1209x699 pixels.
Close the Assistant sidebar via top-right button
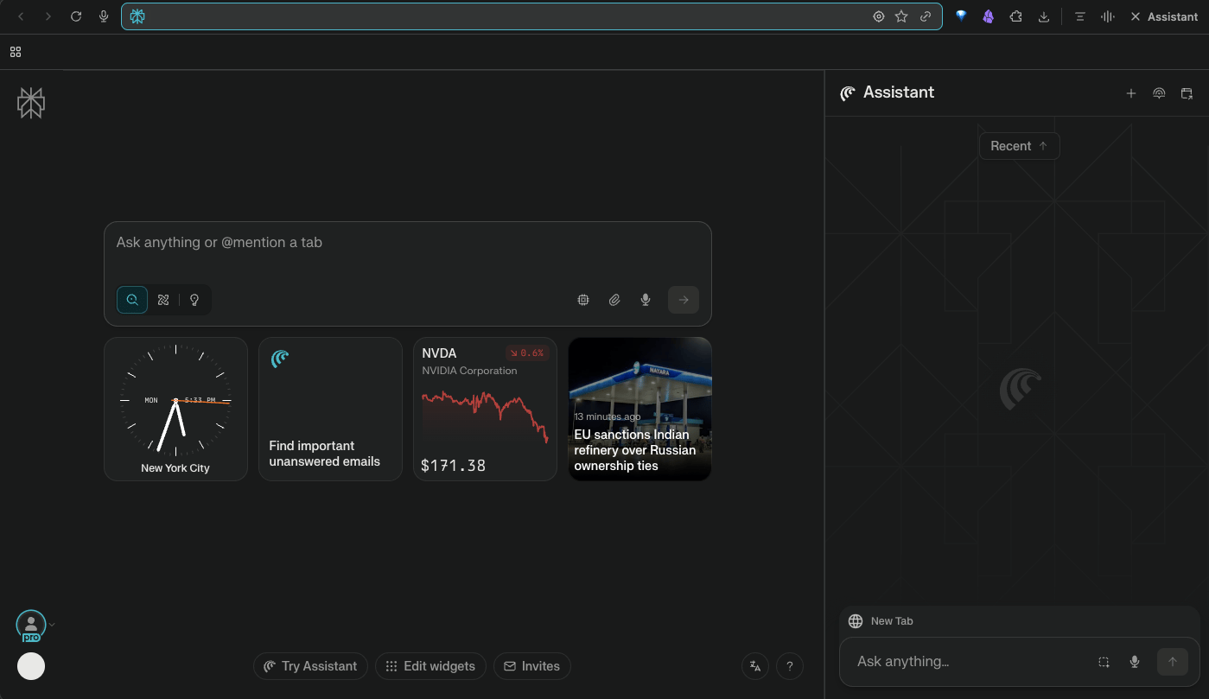point(1163,16)
